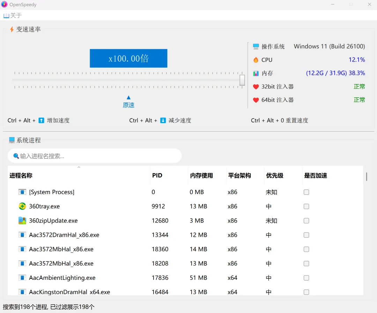Click the icon of PID 18360 row
This screenshot has width=377, height=313.
pos(22,249)
